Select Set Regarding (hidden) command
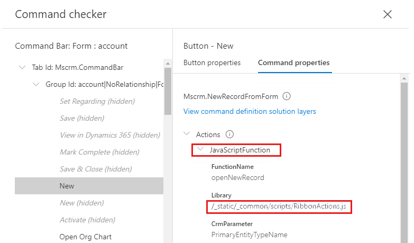 click(x=97, y=101)
